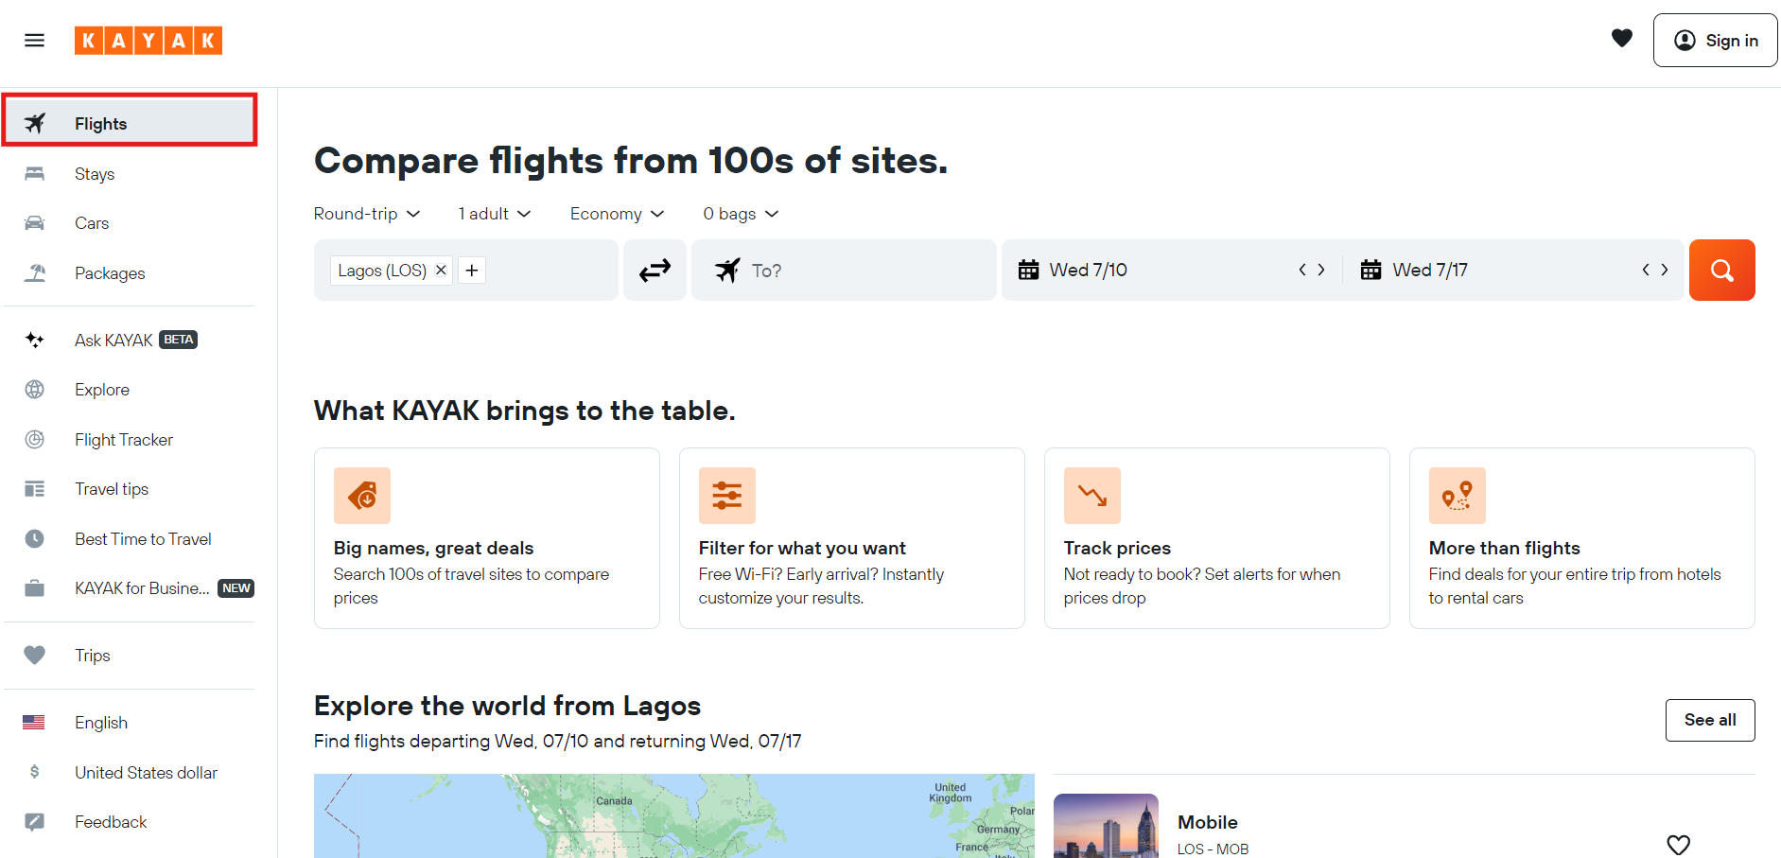
Task: Click the To? destination field
Action: [844, 271]
